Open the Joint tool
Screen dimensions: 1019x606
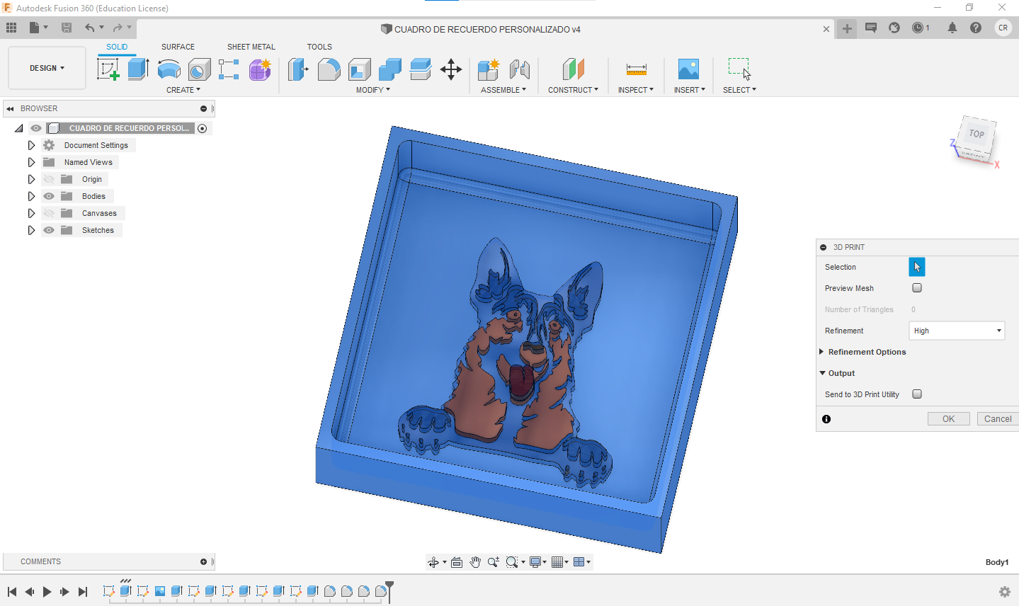(519, 69)
